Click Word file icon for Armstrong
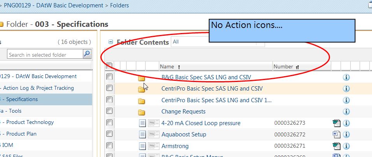Viewport: 372px width, 157px height. click(337, 146)
